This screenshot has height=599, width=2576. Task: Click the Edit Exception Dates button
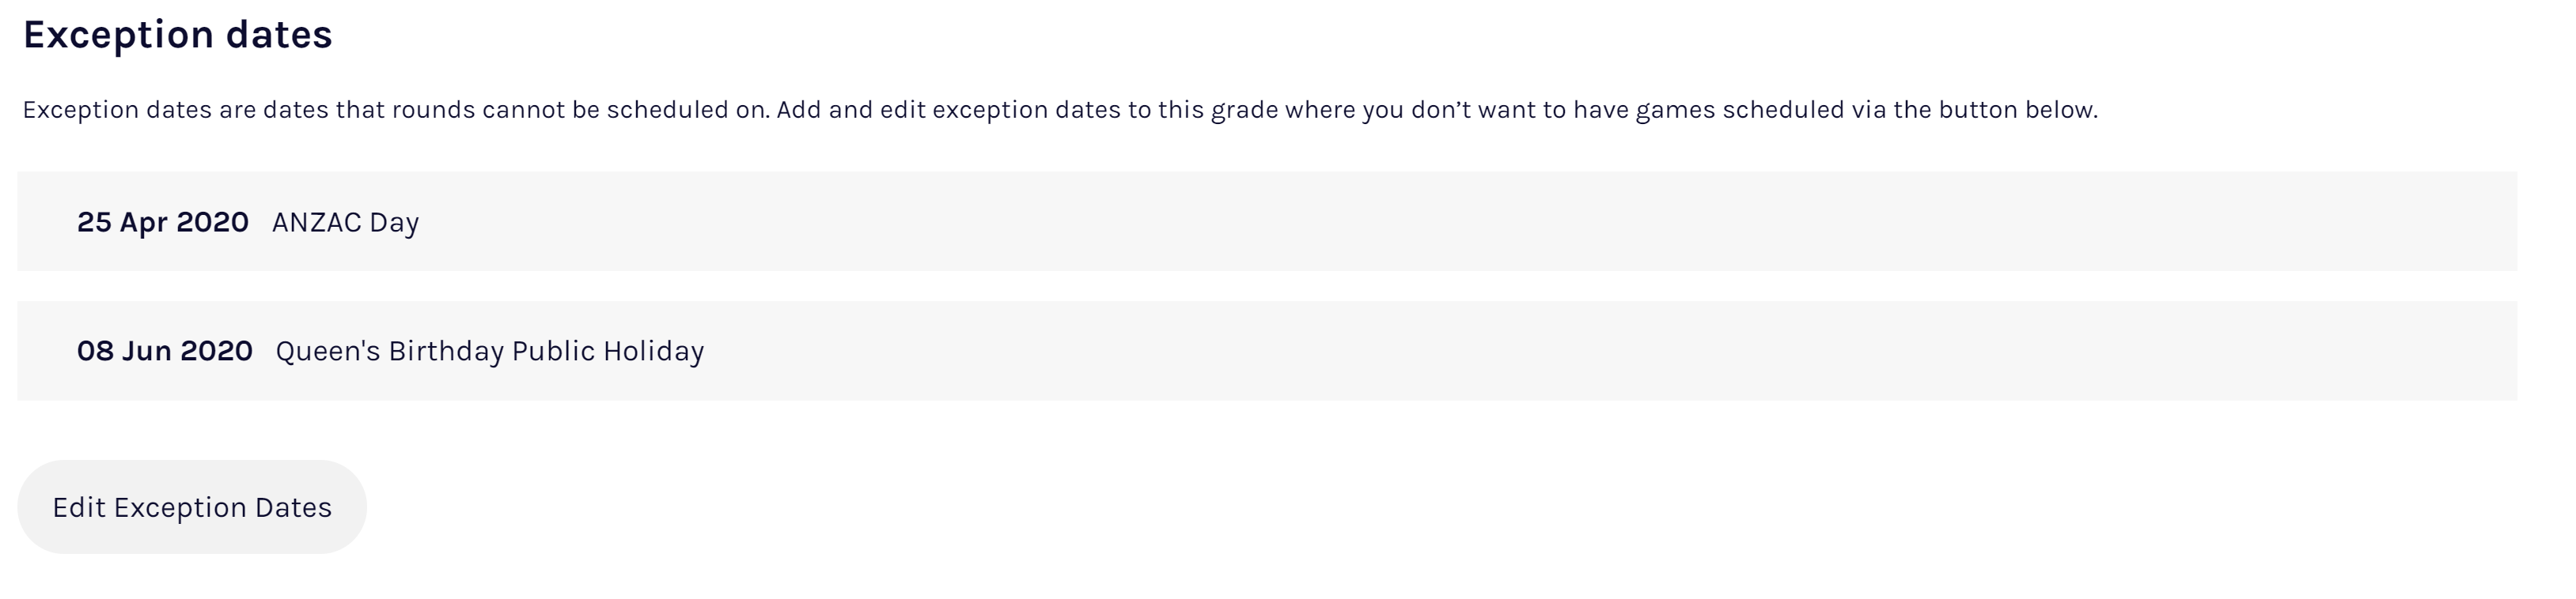pos(191,507)
